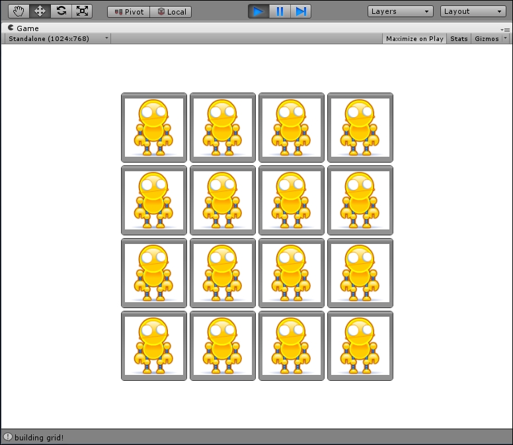Click robot card in row one, column two
The width and height of the screenshot is (513, 445).
223,128
